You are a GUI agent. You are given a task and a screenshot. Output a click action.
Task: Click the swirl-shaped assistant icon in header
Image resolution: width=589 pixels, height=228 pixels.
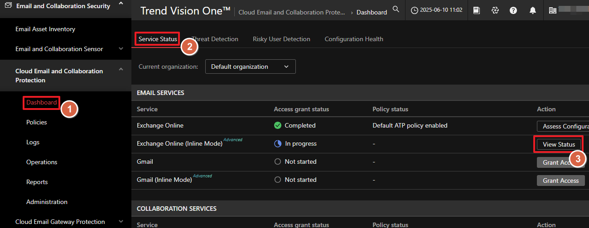[495, 10]
